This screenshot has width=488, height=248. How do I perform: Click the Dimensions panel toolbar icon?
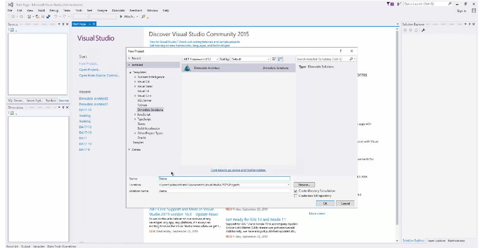pos(12,113)
